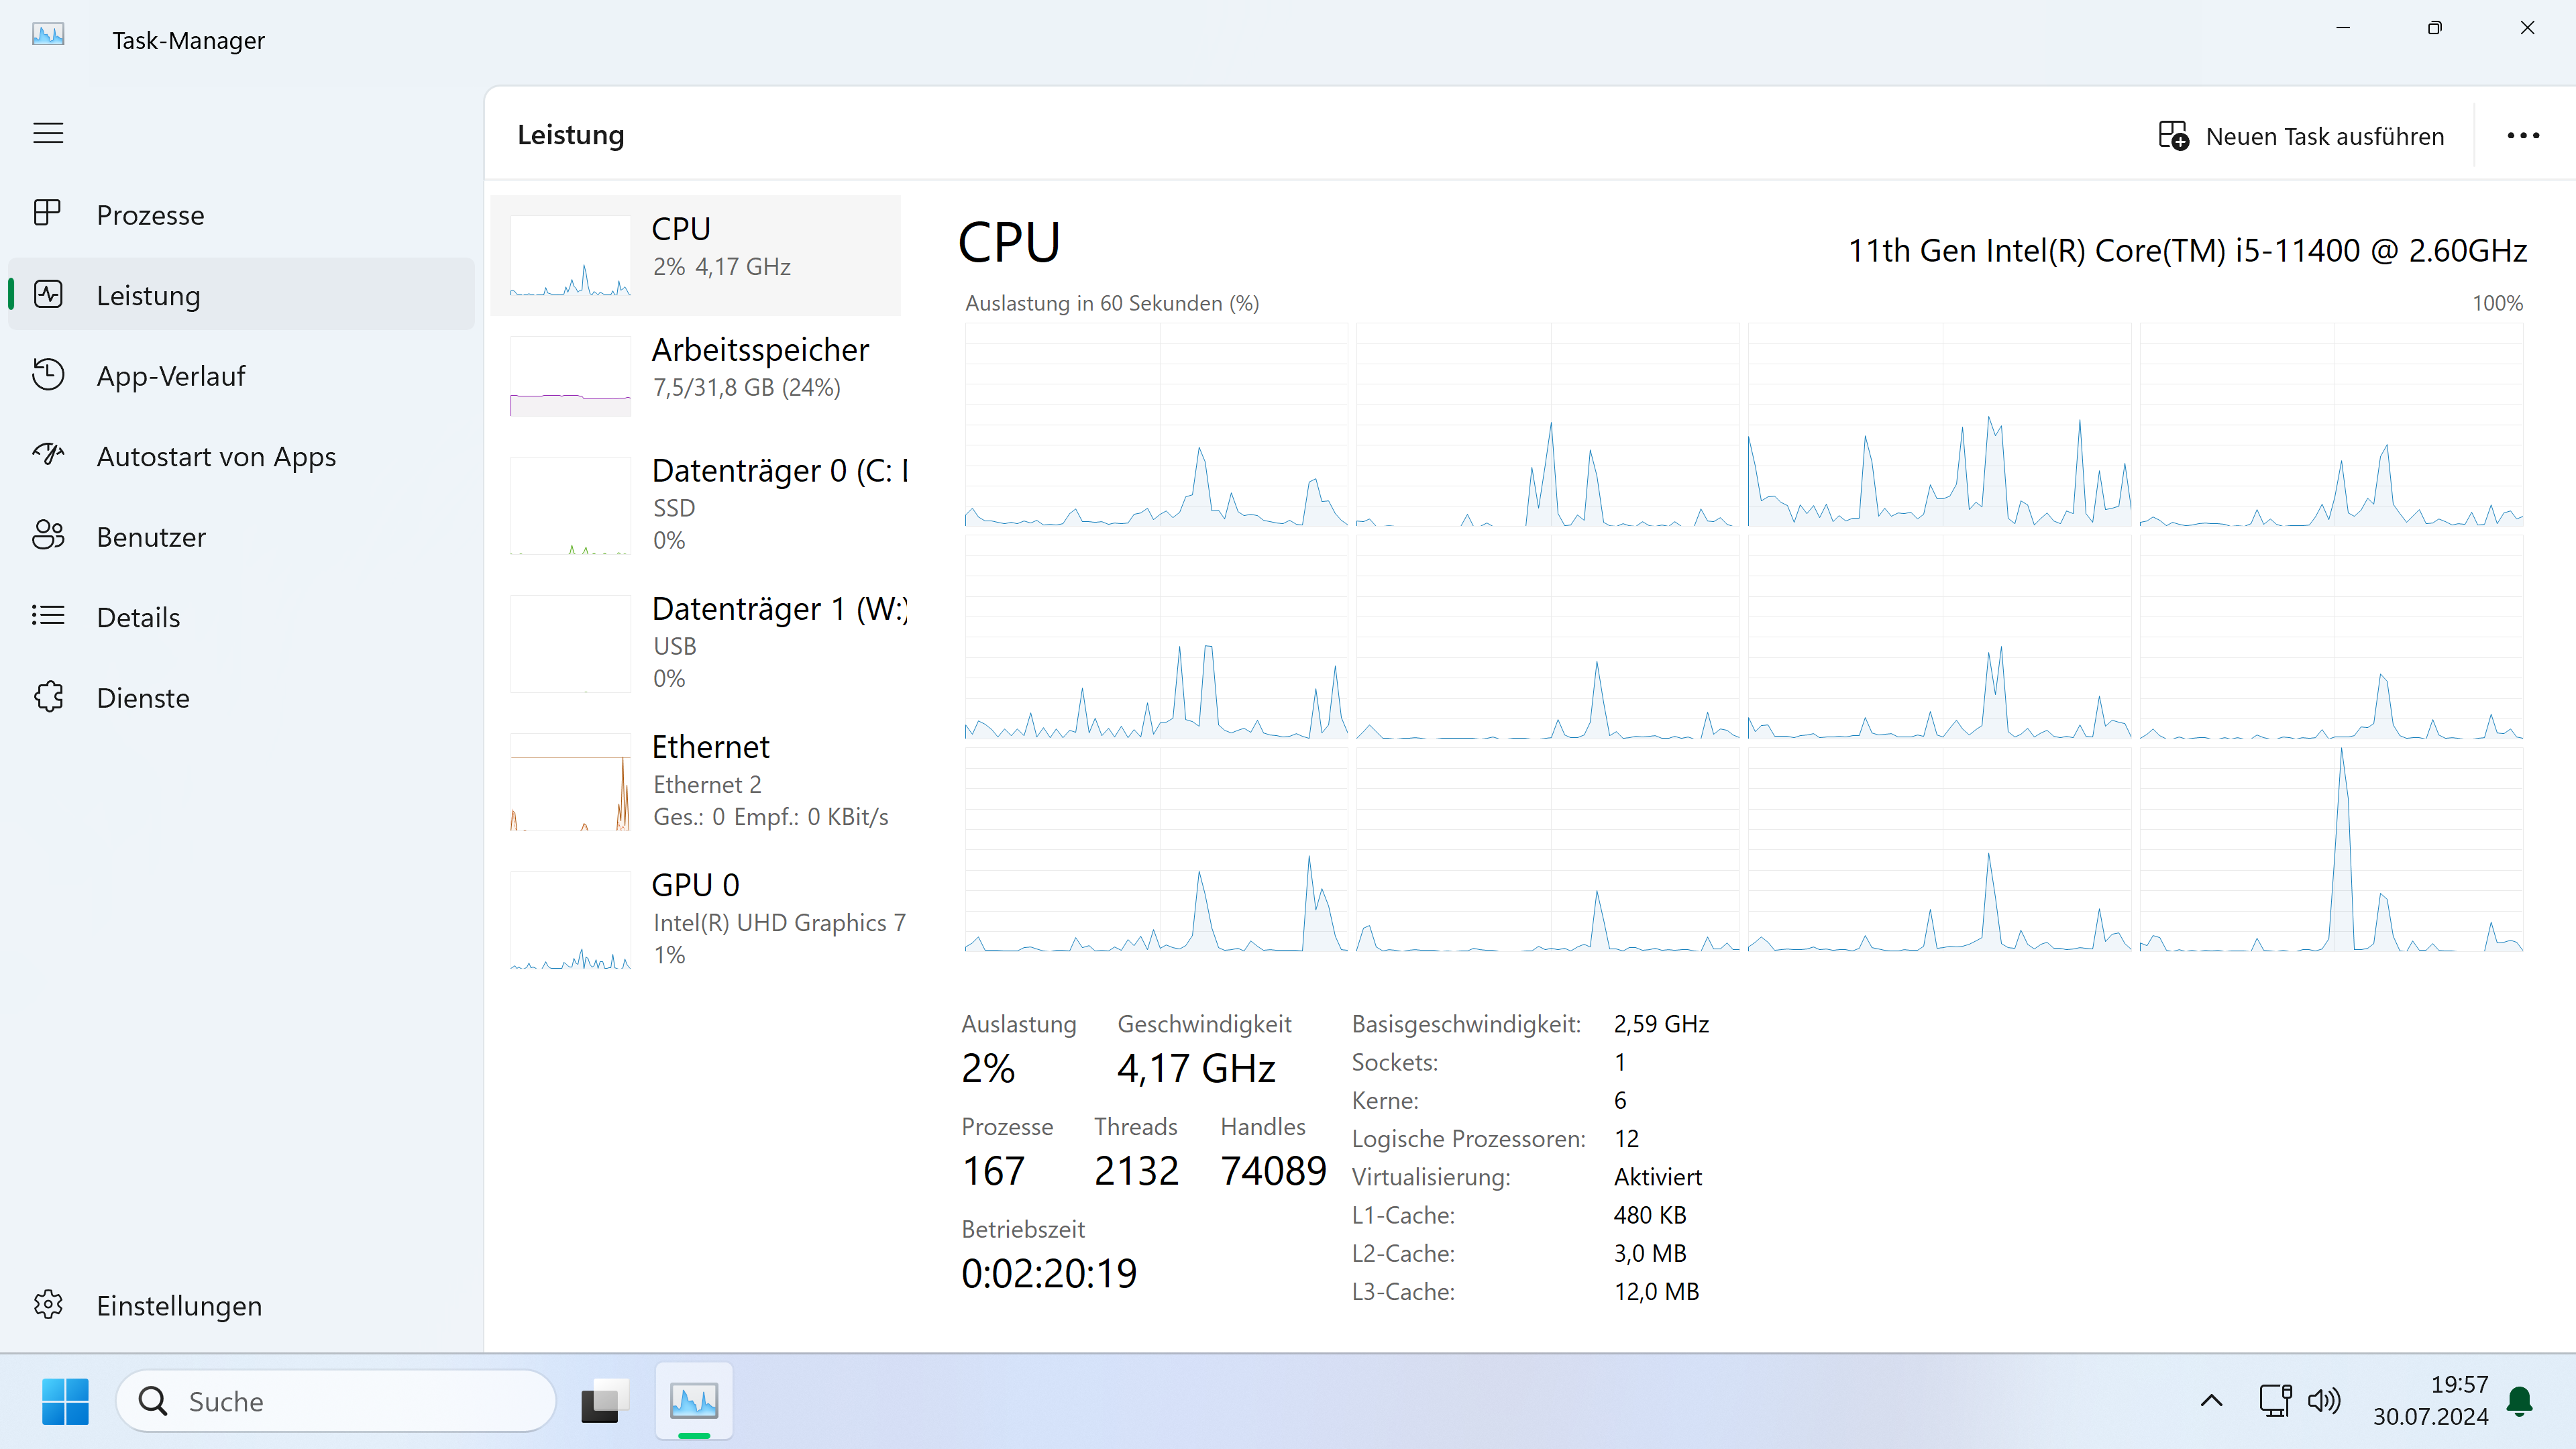
Task: Open the Dienste puzzle icon
Action: tap(48, 697)
